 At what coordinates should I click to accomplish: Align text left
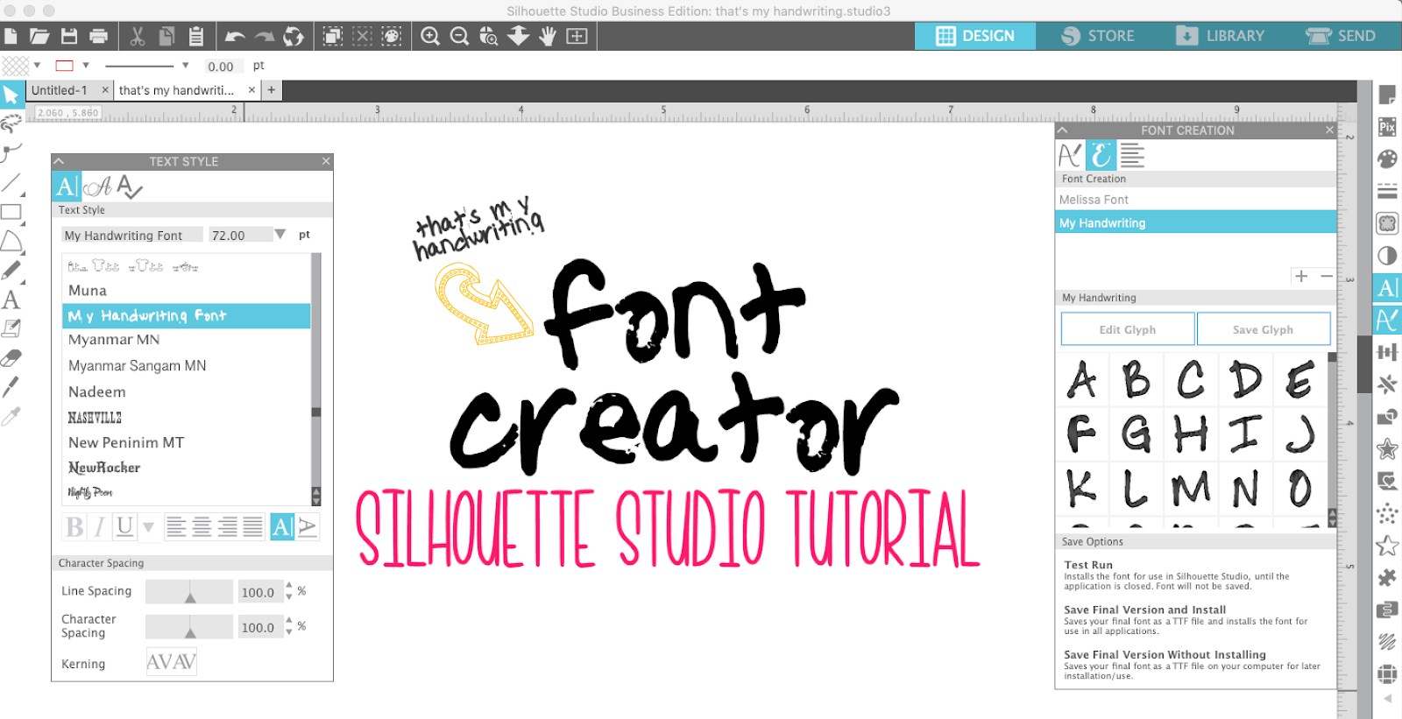(176, 526)
